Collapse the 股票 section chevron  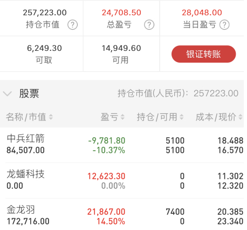coord(8,93)
